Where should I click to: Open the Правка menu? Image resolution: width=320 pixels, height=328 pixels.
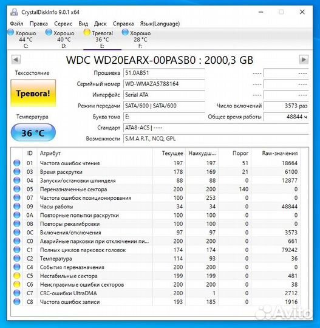click(x=38, y=24)
